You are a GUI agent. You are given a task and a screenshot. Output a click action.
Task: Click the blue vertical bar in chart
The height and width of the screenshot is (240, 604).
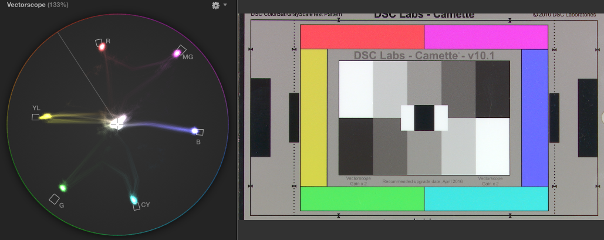coord(535,117)
